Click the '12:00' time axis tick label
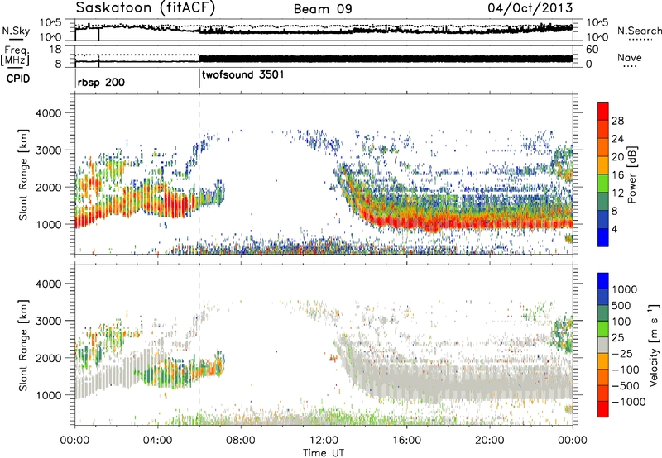The height and width of the screenshot is (458, 662). click(x=324, y=441)
